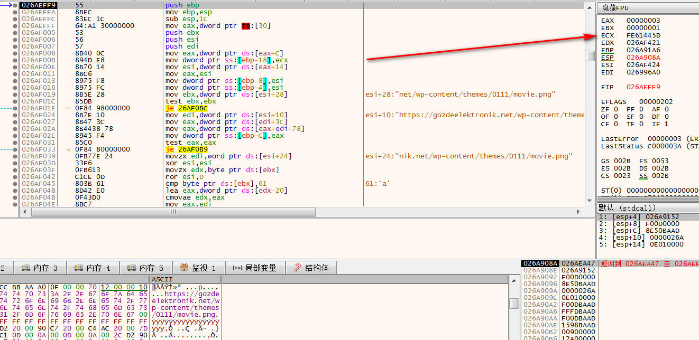The height and width of the screenshot is (340, 699).
Task: Select argument row 2: [esp+8] F00D0000
Action: tap(648, 224)
